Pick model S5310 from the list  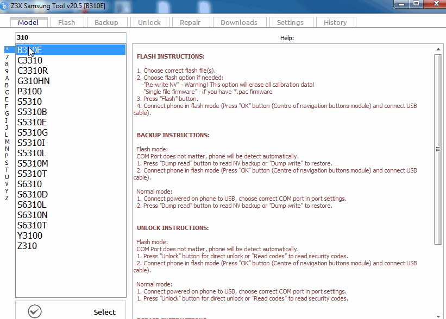pyautogui.click(x=71, y=101)
